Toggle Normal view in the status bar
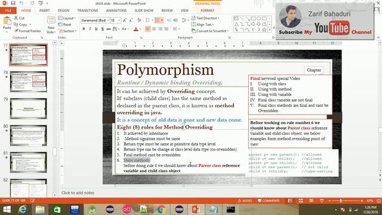382x215 pixels. pos(290,201)
